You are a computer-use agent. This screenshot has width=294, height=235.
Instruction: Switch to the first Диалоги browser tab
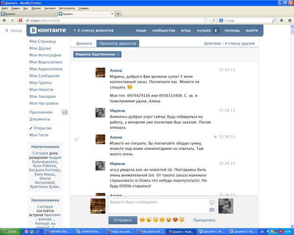[28, 14]
